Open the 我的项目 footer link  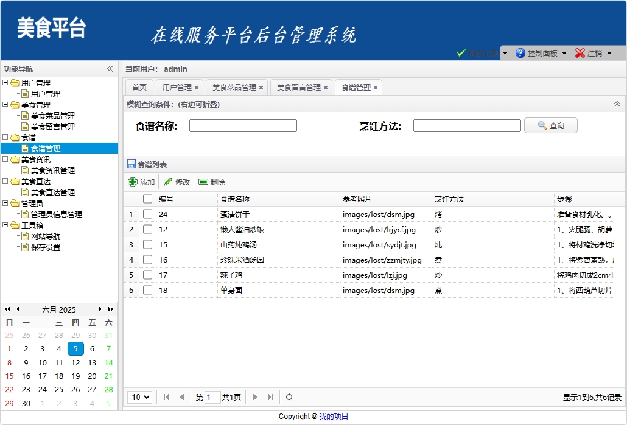[334, 416]
